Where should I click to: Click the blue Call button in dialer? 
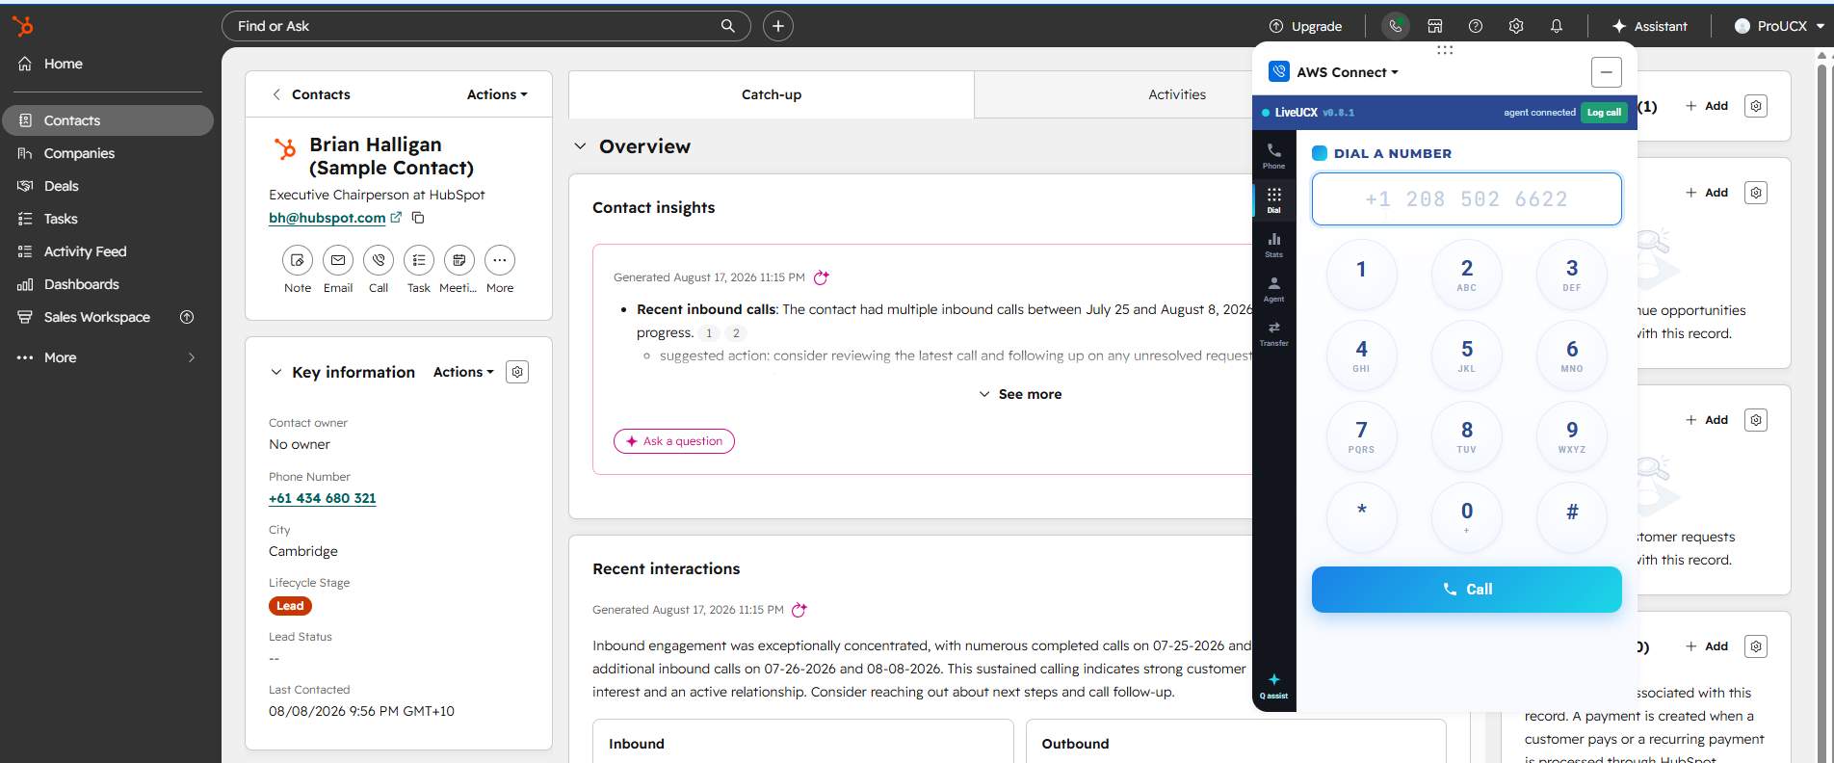click(1466, 590)
